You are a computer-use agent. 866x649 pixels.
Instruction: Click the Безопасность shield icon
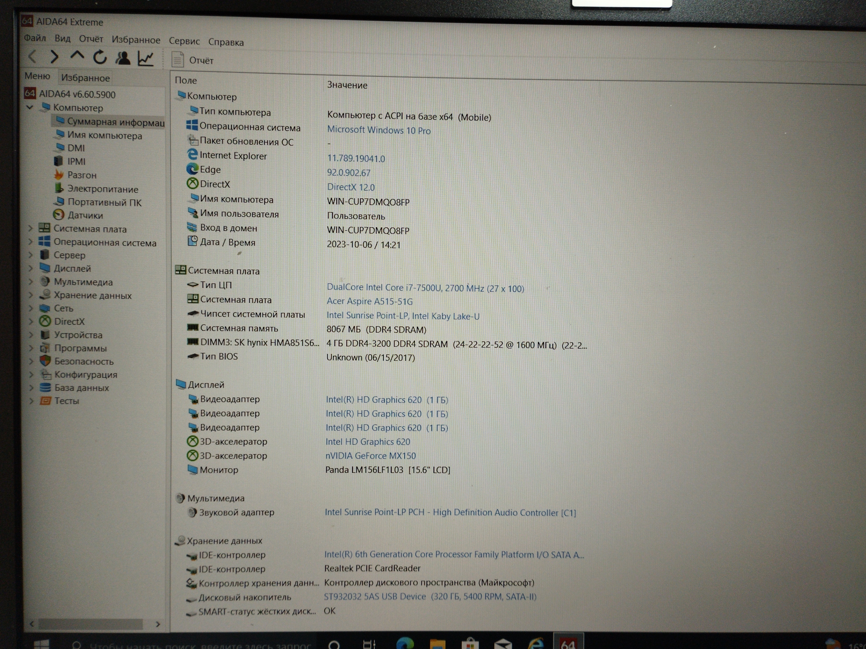[x=45, y=361]
